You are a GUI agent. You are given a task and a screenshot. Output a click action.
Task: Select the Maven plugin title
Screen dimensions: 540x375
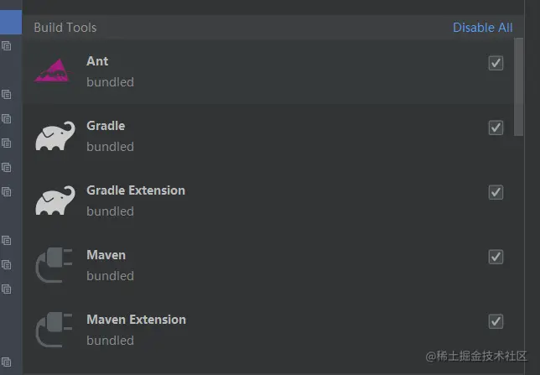[106, 255]
